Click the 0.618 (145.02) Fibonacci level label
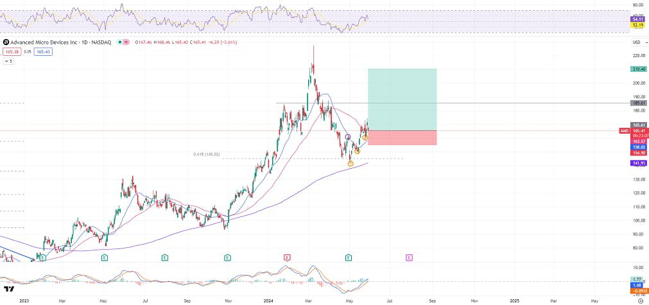Viewport: 649px width, 305px height. point(207,154)
